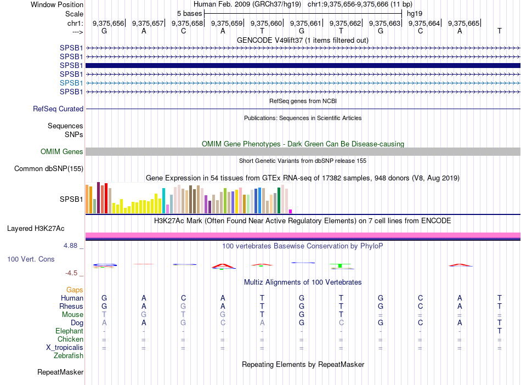This screenshot has width=521, height=385.
Task: Click the "Human" alignment row label
Action: tap(72, 298)
